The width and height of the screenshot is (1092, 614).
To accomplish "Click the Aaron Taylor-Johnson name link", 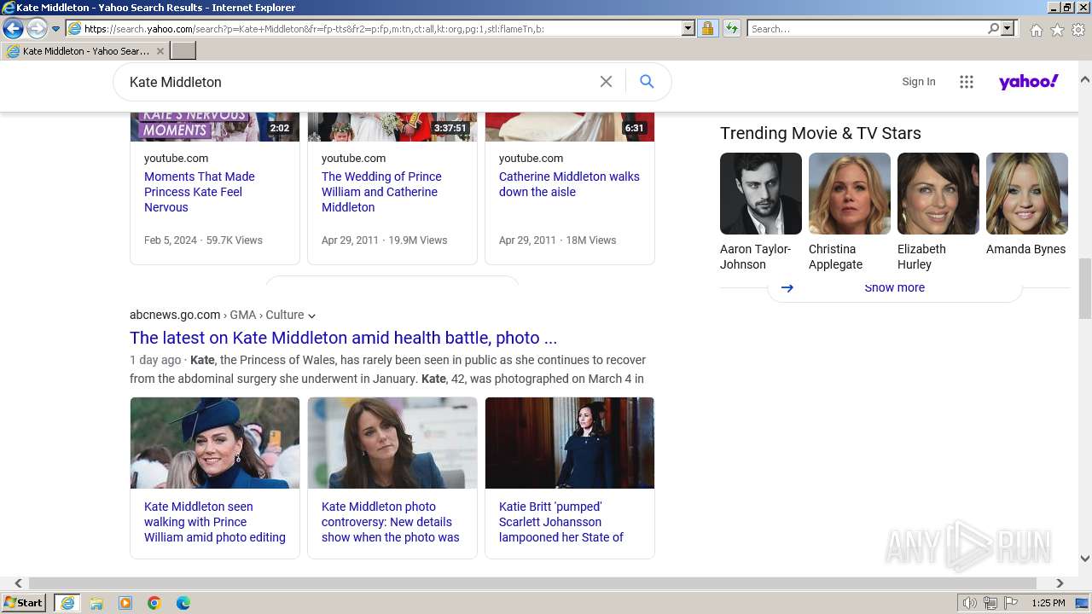I will coord(755,257).
